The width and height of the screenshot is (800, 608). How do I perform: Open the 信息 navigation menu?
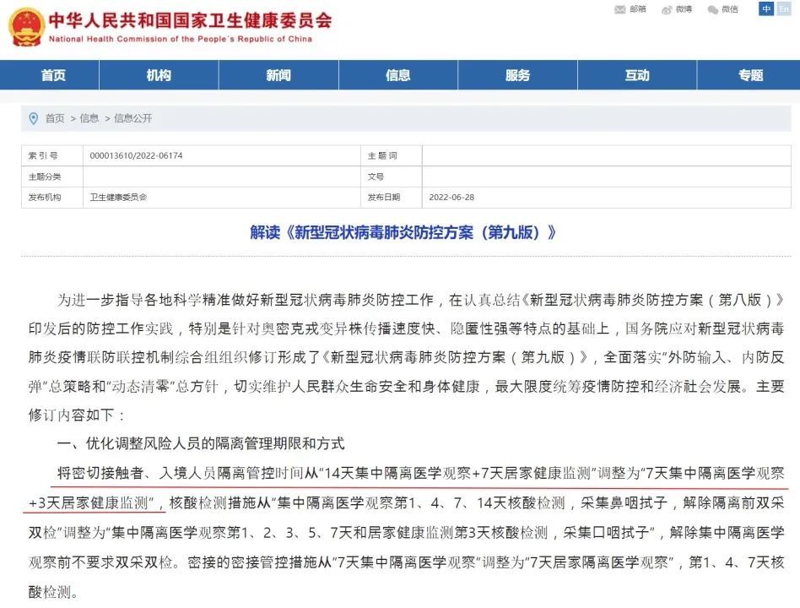pyautogui.click(x=398, y=75)
